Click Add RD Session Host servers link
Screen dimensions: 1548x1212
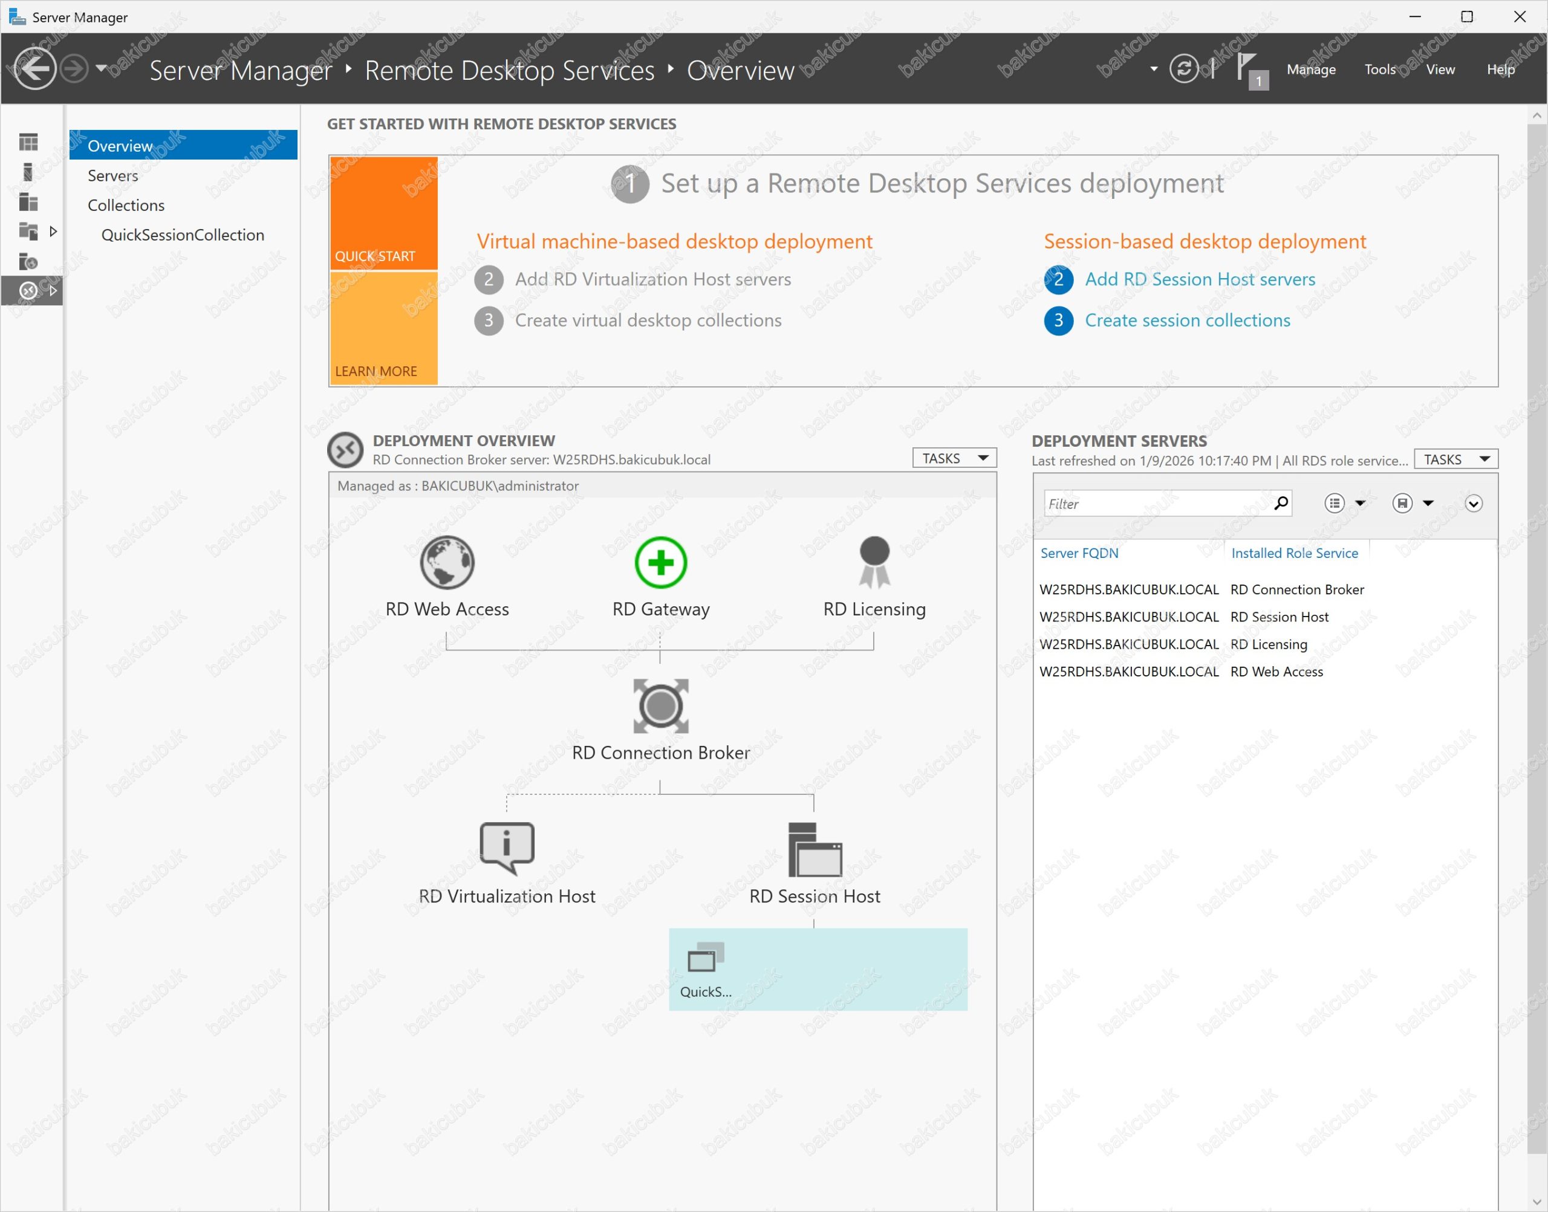coord(1200,280)
